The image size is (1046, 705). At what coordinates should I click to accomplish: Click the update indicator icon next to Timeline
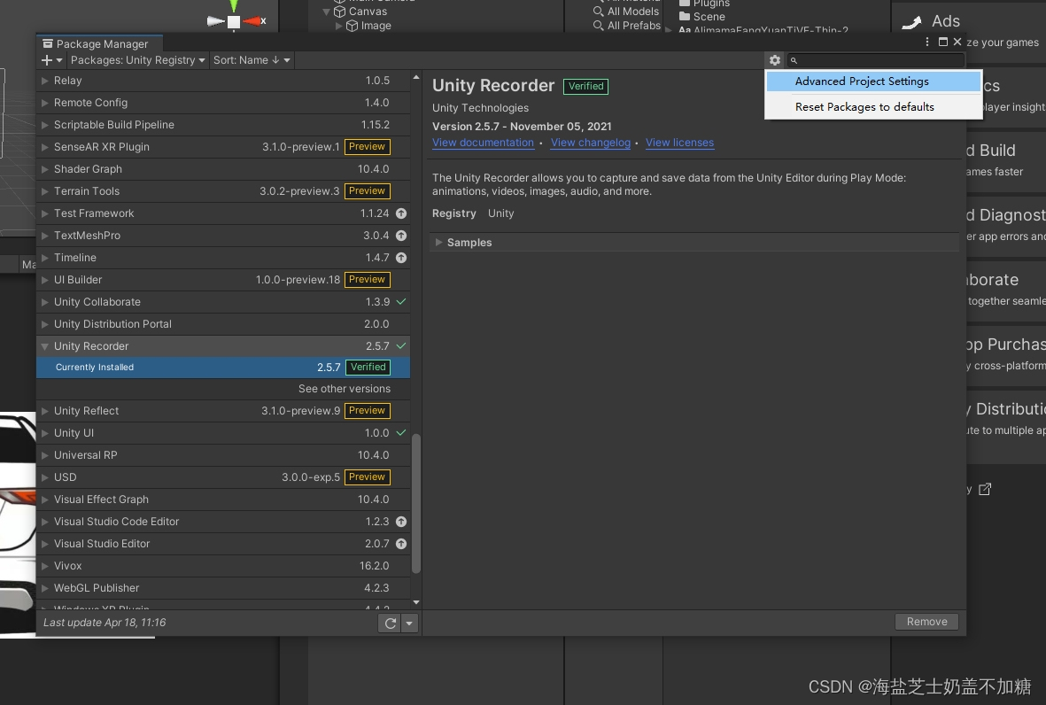click(x=400, y=257)
